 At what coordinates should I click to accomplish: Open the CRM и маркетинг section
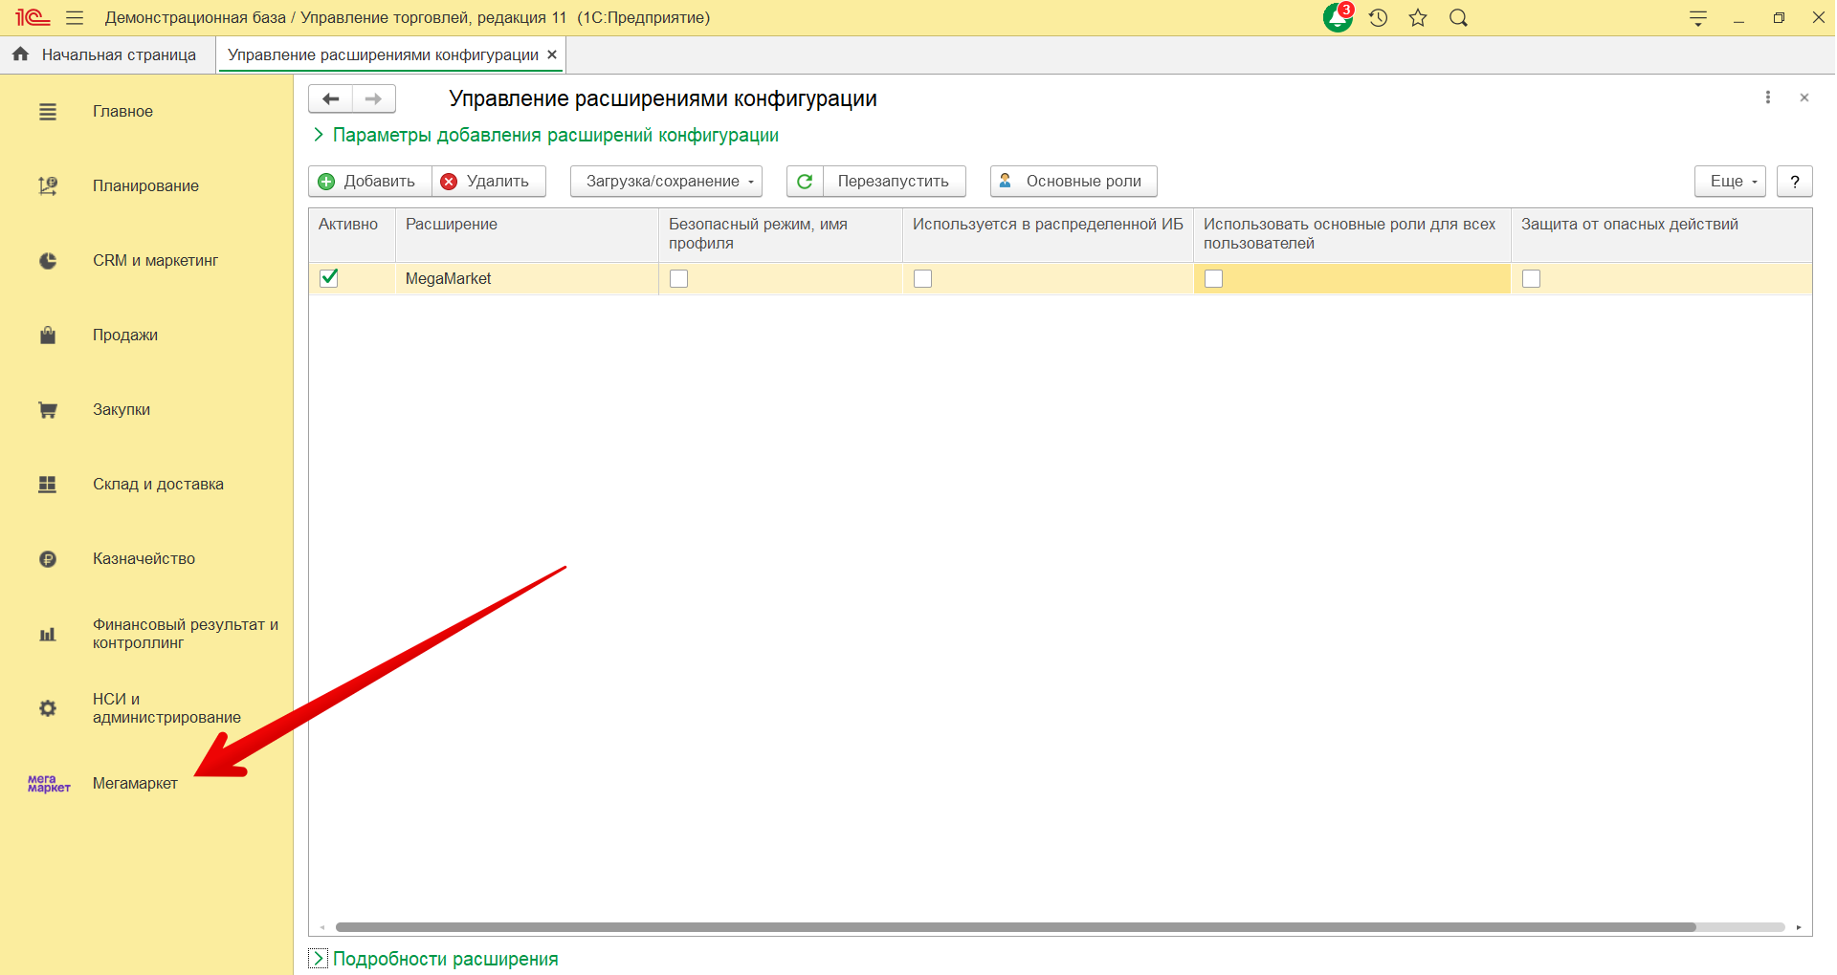click(x=155, y=261)
